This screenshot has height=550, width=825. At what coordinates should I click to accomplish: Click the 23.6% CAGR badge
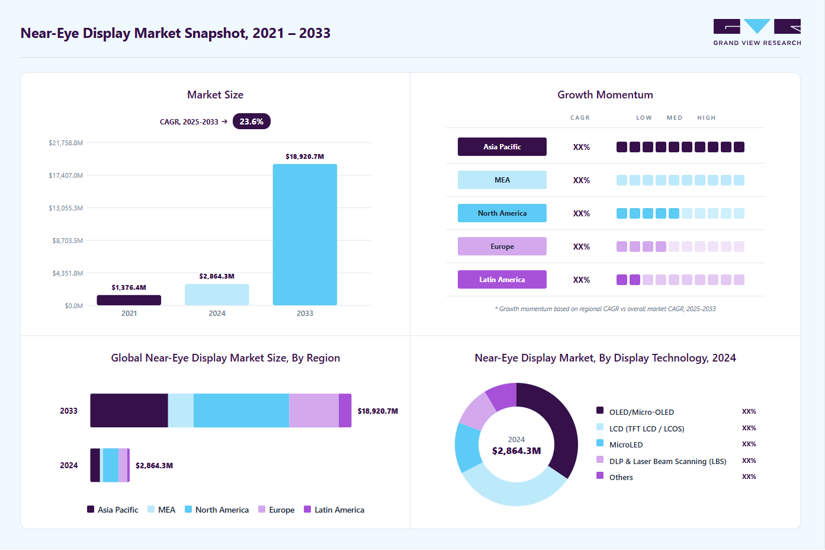coord(252,121)
